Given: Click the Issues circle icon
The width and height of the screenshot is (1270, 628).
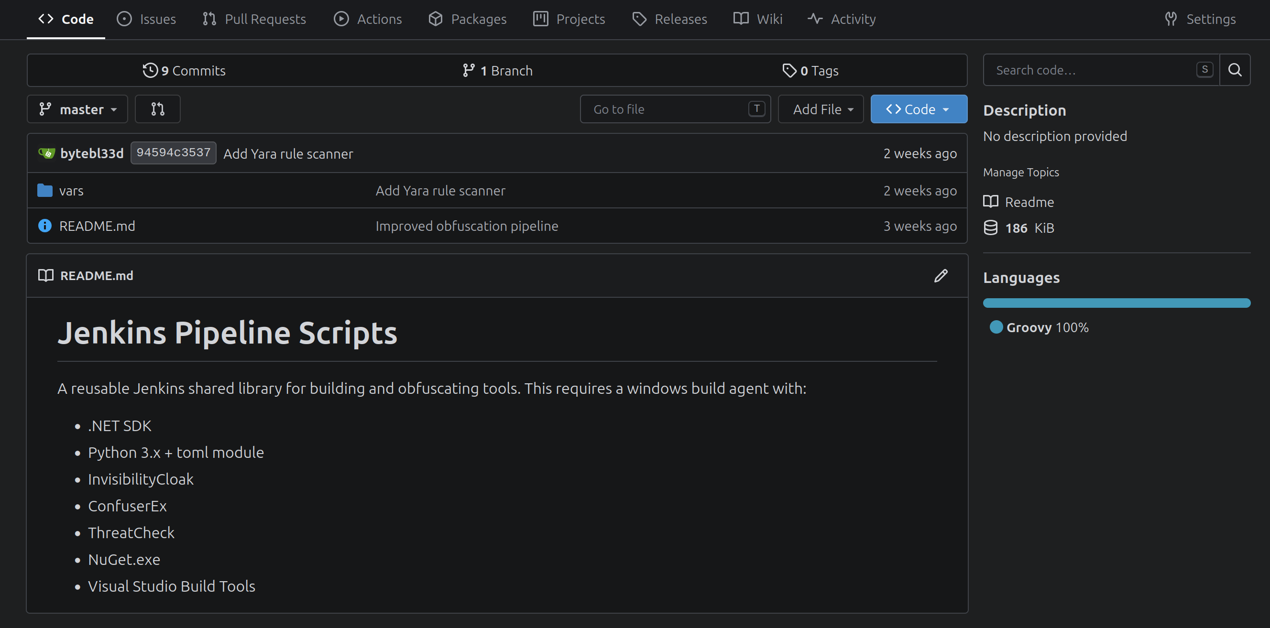Looking at the screenshot, I should (x=124, y=19).
